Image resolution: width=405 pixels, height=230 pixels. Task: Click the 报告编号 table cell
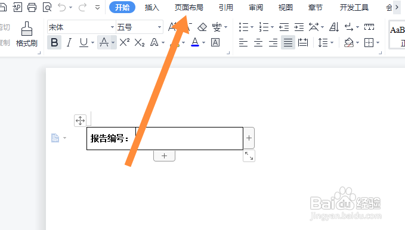[111, 138]
